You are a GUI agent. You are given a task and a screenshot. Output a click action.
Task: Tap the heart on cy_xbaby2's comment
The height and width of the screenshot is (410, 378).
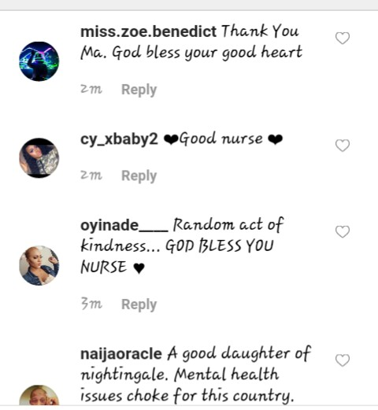coord(343,146)
